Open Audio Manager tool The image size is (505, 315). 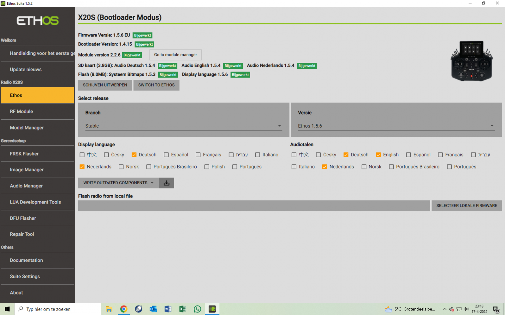point(38,186)
